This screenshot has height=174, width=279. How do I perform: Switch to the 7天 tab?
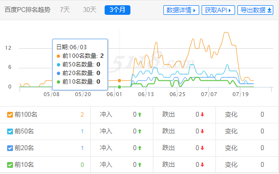(65, 10)
